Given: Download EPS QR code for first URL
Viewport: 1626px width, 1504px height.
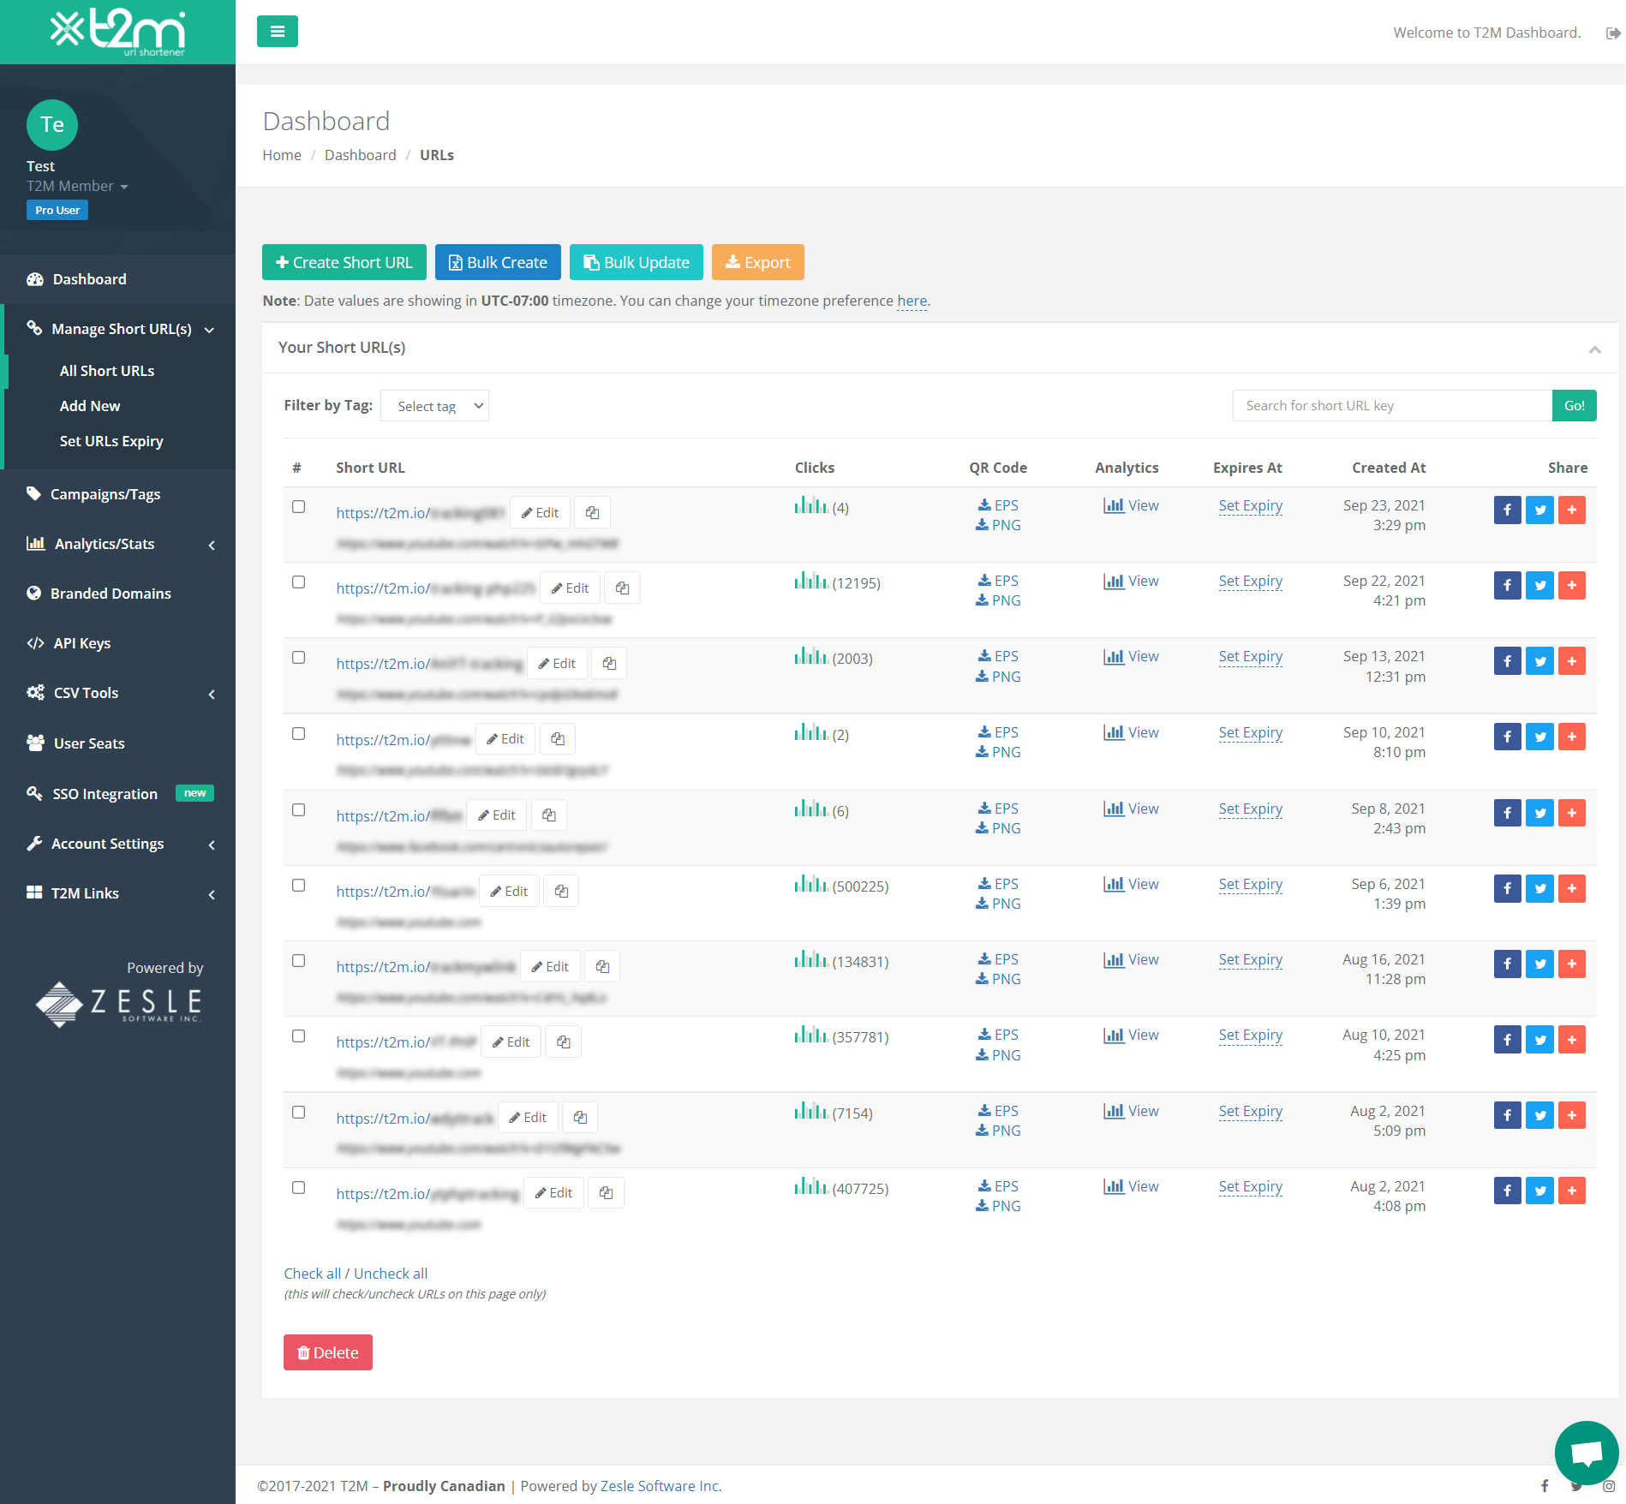Looking at the screenshot, I should [998, 505].
